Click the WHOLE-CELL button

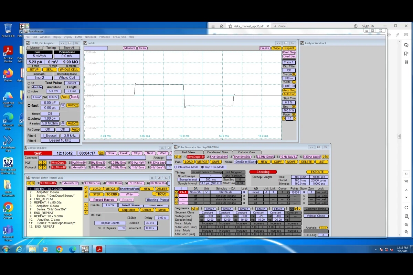(x=69, y=69)
